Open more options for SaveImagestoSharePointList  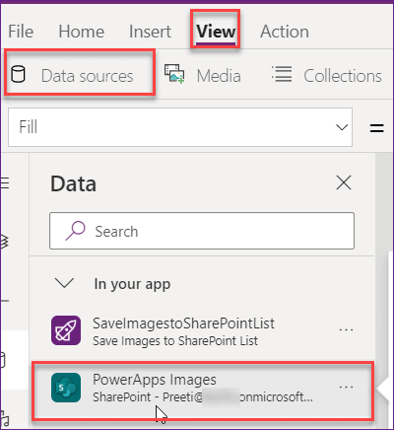point(346,329)
